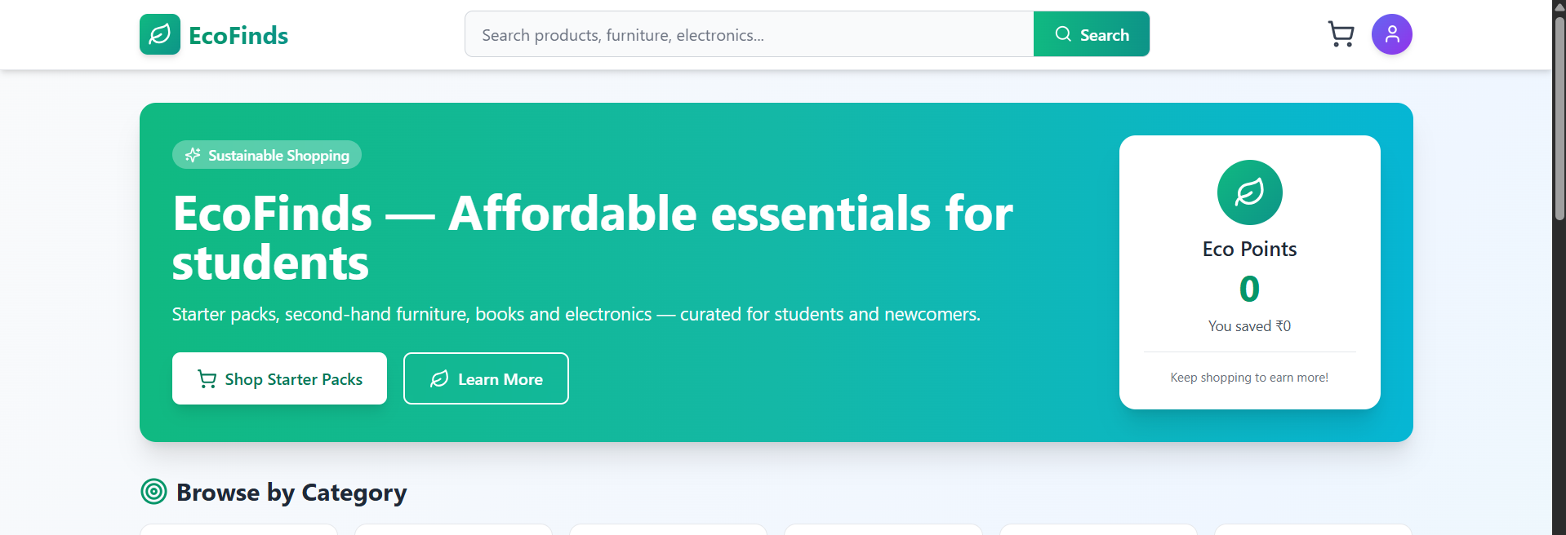Click the green Eco Points leaf emblem

click(x=1249, y=192)
